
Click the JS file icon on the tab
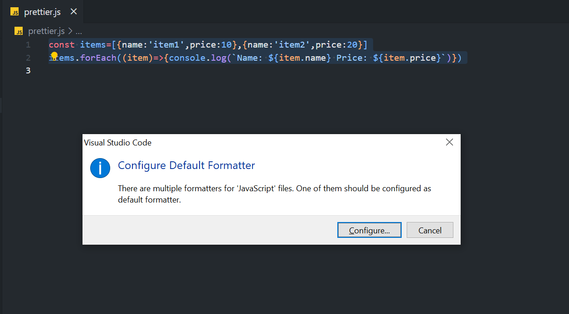pos(15,12)
